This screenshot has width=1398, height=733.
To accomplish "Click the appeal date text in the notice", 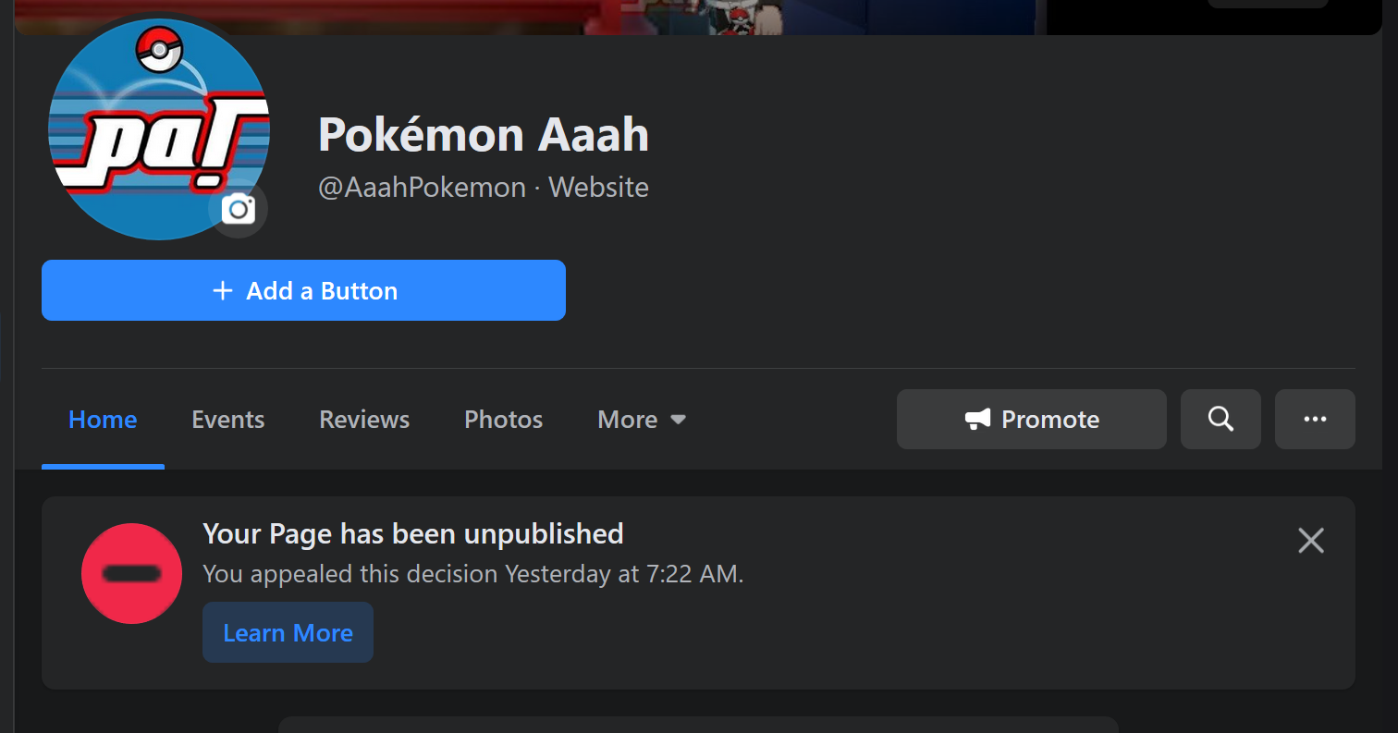I will click(x=473, y=574).
